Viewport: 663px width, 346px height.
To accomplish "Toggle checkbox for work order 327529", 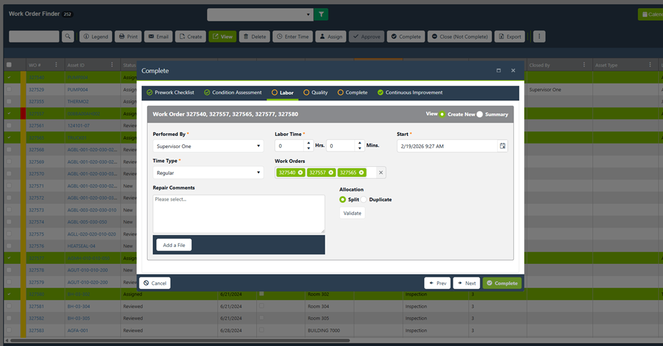I will pos(9,89).
